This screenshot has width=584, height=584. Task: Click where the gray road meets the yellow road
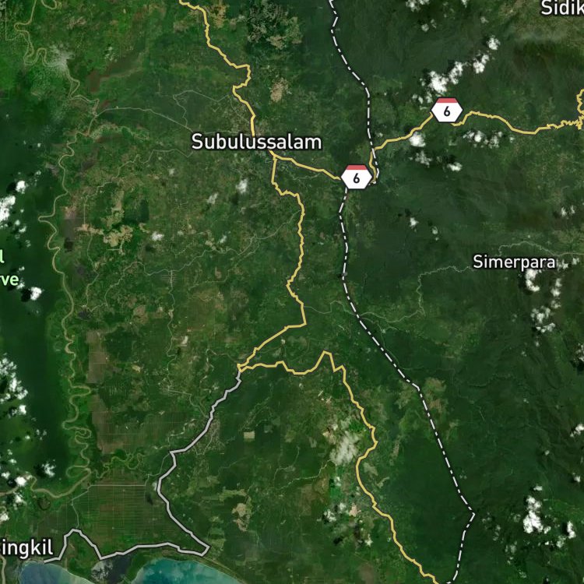(x=240, y=370)
